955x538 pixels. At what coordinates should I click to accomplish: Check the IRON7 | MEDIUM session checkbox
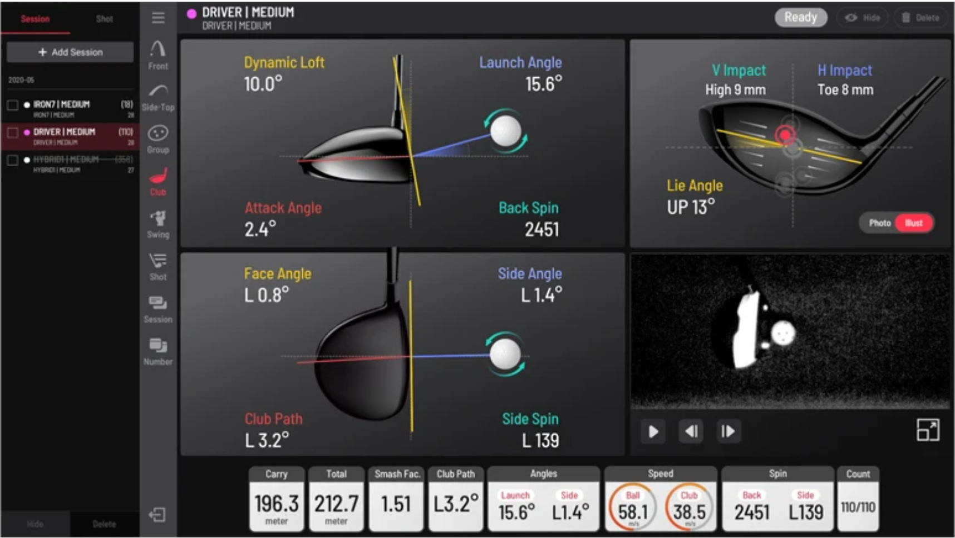point(13,105)
